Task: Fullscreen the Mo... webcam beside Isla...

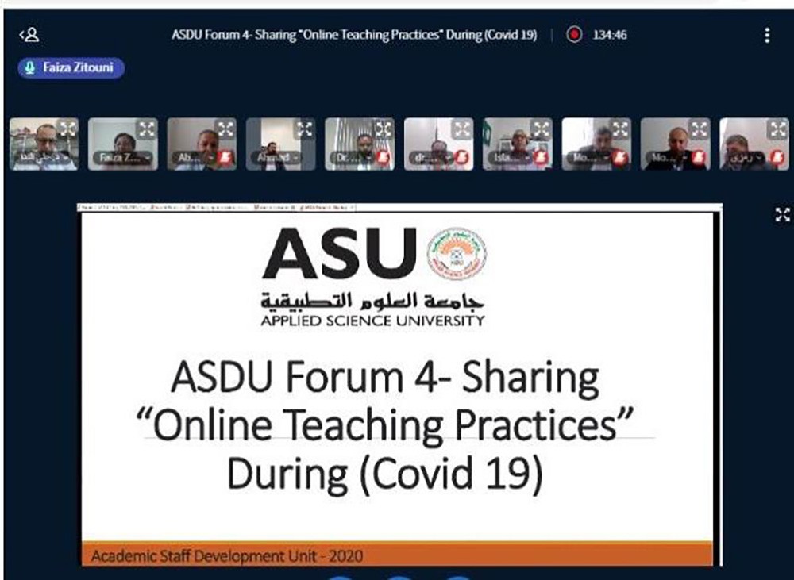Action: [x=621, y=129]
